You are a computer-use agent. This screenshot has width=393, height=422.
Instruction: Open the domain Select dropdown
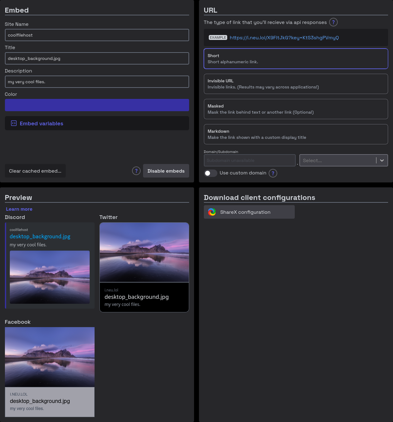(x=337, y=160)
